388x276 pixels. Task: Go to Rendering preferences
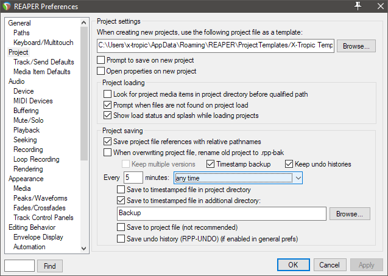coord(28,169)
